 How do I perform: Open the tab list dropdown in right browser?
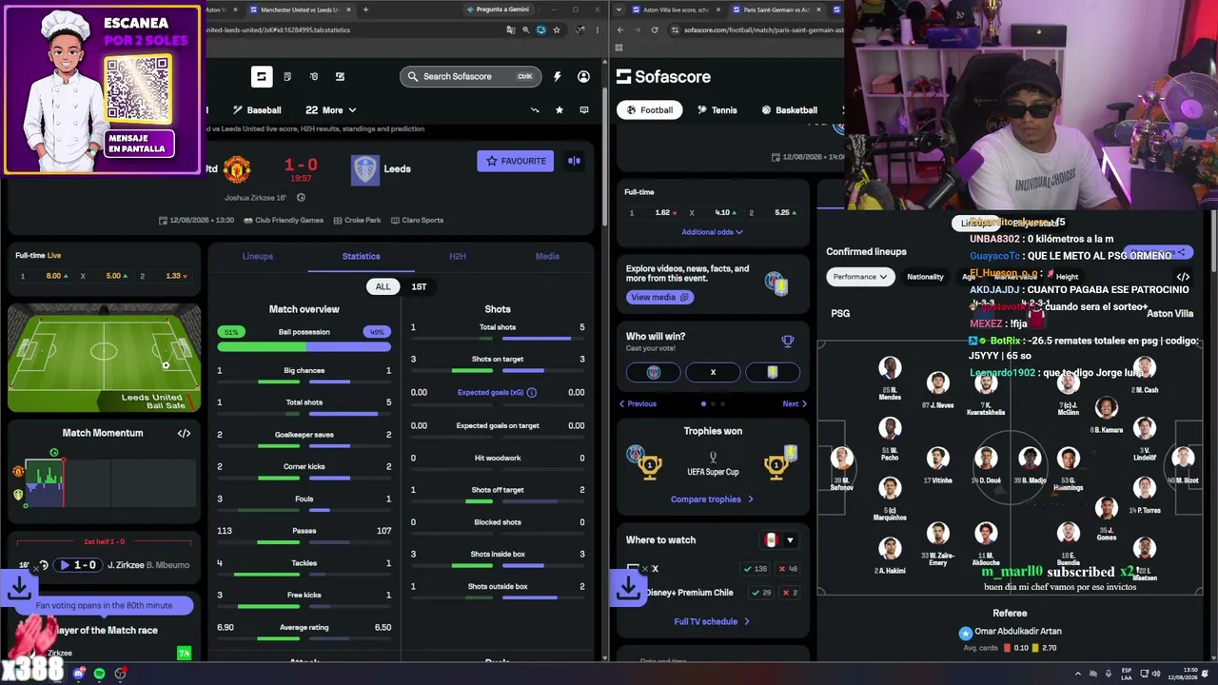pos(619,10)
